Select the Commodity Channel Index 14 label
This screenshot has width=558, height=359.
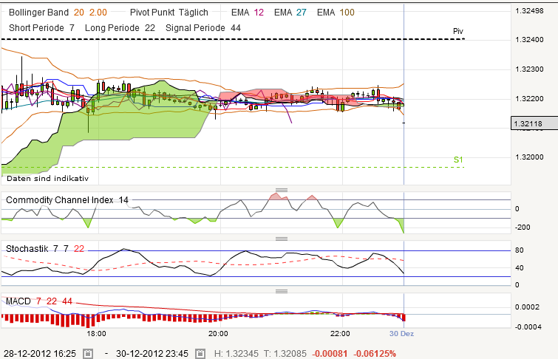[x=67, y=200]
